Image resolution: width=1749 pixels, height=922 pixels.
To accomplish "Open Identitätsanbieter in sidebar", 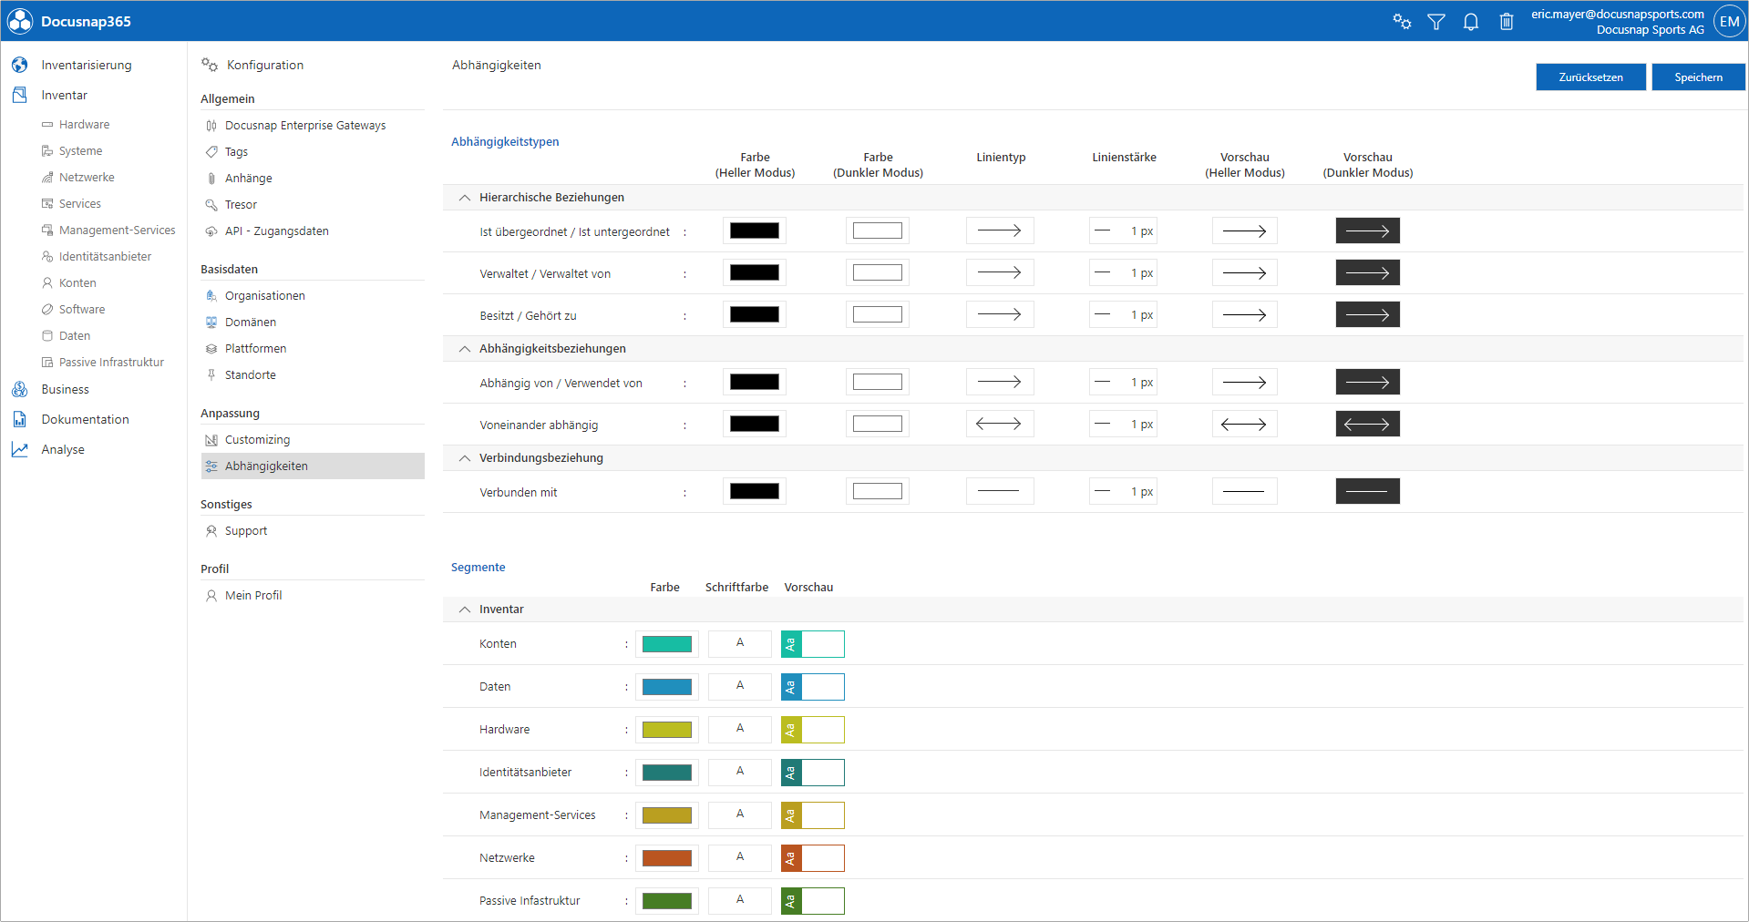I will tap(105, 257).
